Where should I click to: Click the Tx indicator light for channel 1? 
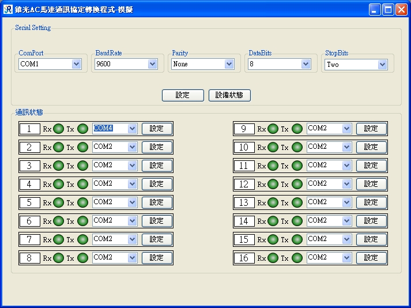83,129
